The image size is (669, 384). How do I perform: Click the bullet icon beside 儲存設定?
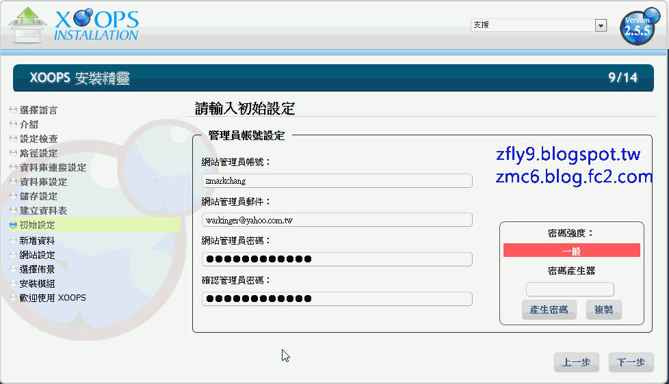pyautogui.click(x=13, y=196)
